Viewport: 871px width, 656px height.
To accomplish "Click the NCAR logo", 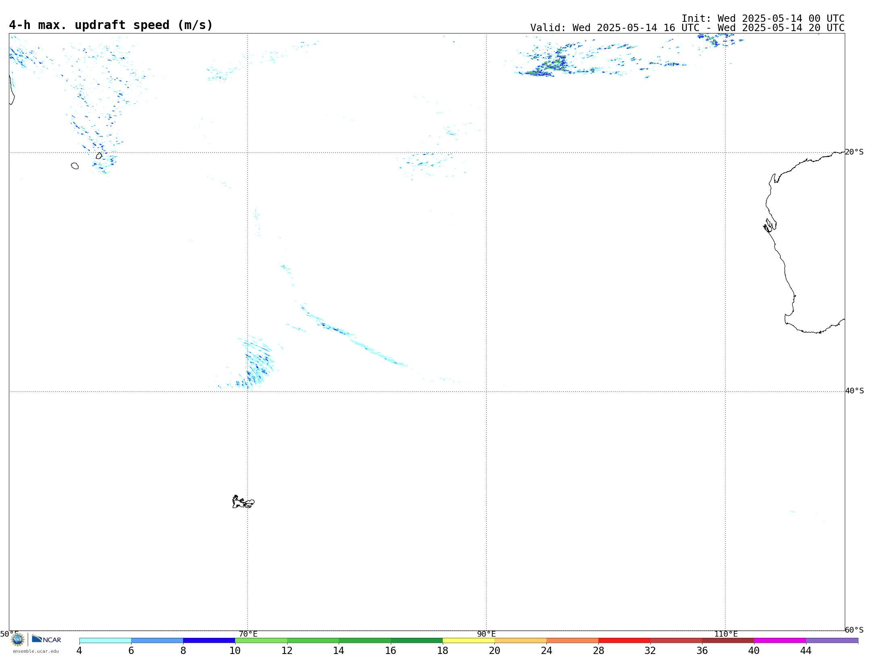I will [46, 639].
